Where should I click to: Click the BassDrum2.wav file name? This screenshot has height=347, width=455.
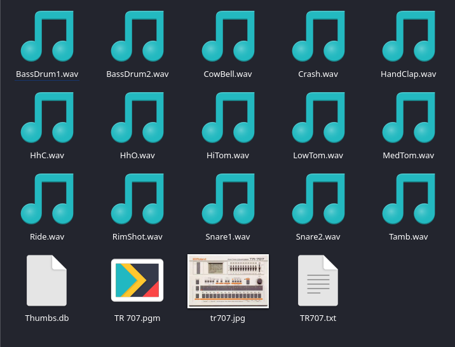(x=137, y=74)
